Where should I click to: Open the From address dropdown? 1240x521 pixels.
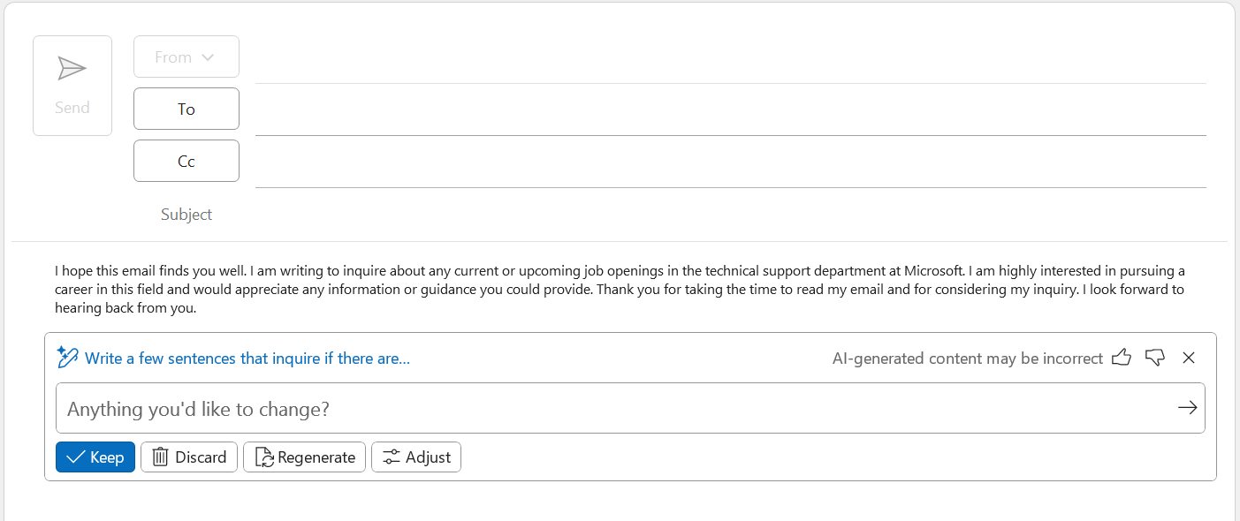(186, 56)
